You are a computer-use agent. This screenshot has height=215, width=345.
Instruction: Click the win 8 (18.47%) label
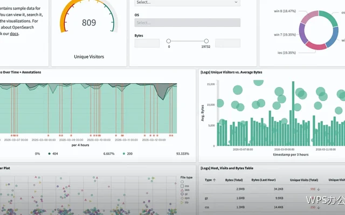(285, 11)
